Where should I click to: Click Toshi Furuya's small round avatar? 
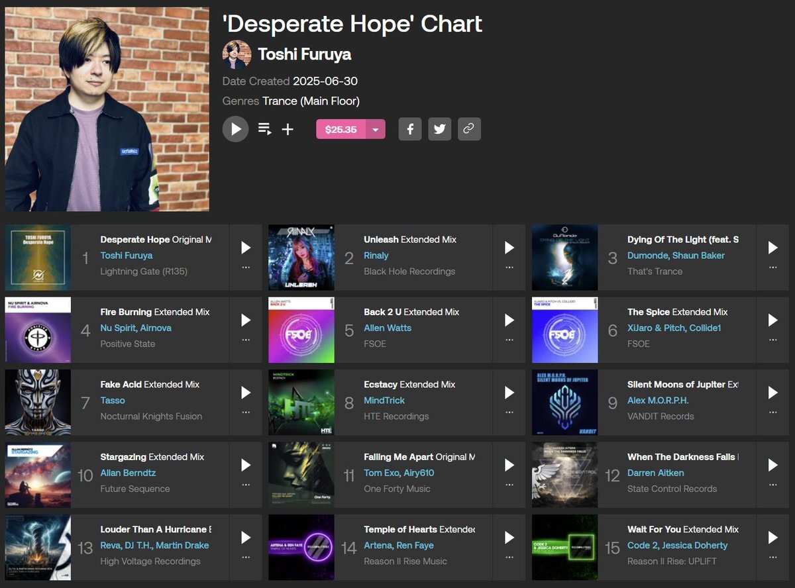pyautogui.click(x=237, y=54)
